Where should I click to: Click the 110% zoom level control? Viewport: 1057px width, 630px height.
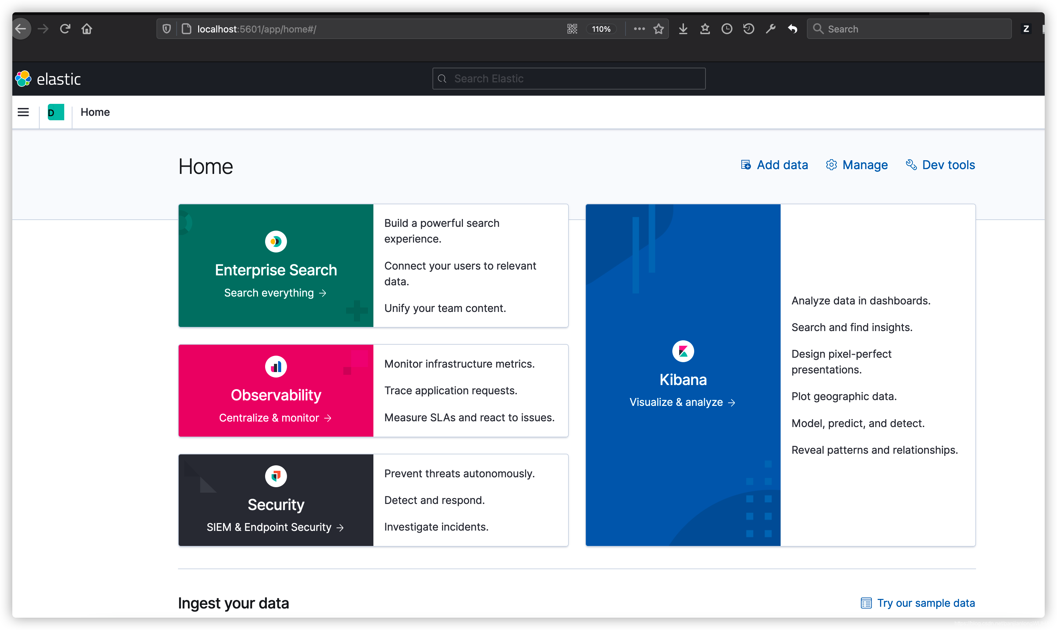[601, 29]
